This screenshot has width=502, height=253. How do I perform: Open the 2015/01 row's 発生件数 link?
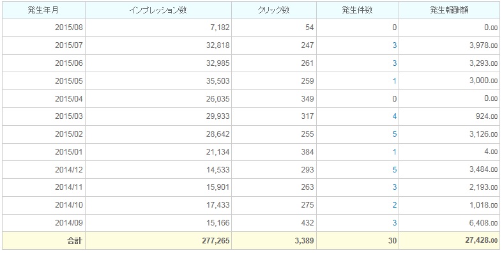coord(395,152)
